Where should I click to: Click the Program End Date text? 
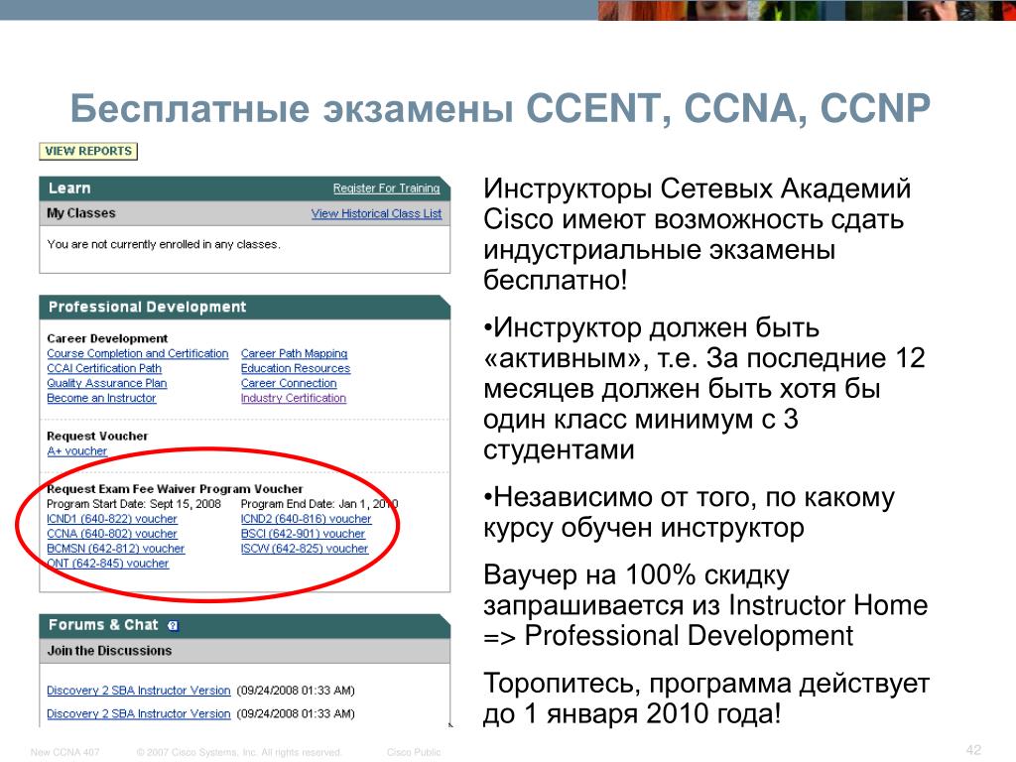[319, 504]
